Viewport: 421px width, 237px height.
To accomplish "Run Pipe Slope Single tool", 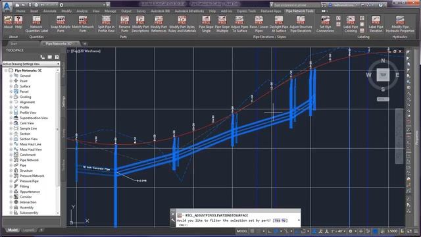I will (206, 24).
